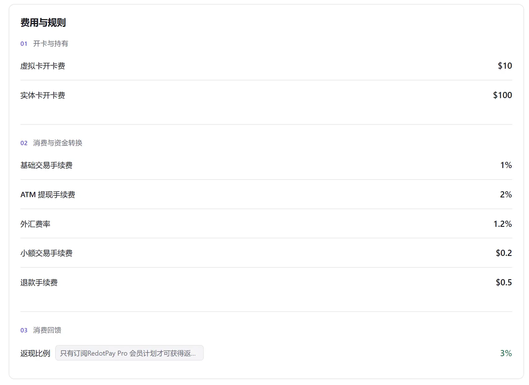
Task: Click the 基础交易手续费 row label
Action: 46,165
